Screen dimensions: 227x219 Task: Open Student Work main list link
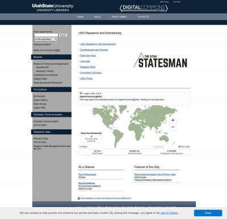point(87,67)
